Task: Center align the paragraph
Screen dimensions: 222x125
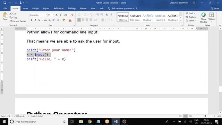Action: 83,20
